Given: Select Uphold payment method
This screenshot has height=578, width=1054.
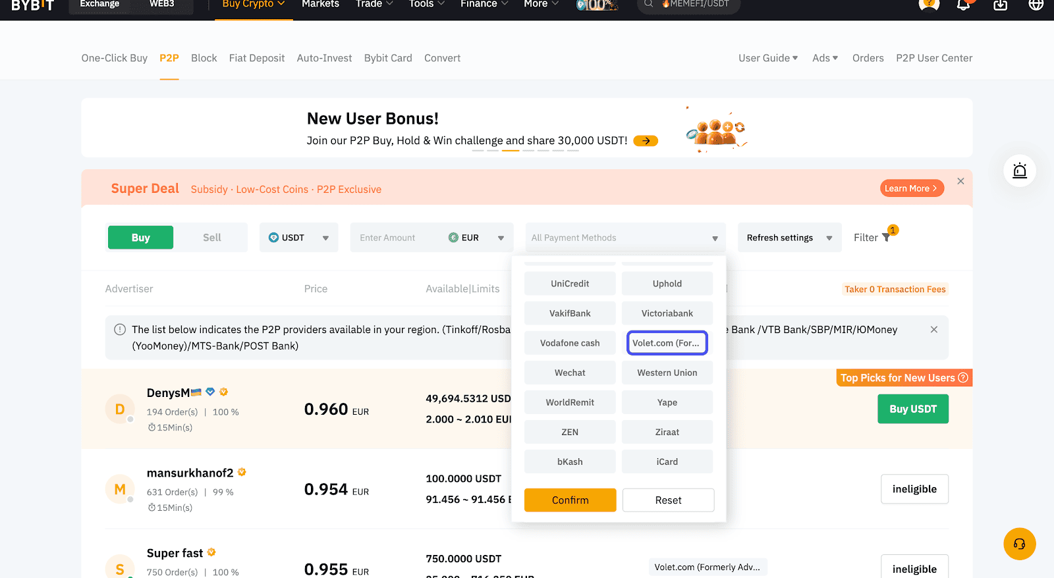Looking at the screenshot, I should click(x=667, y=284).
